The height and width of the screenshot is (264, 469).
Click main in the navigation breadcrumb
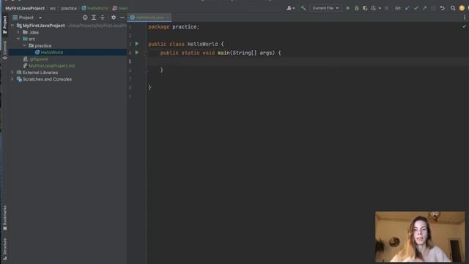pos(120,8)
